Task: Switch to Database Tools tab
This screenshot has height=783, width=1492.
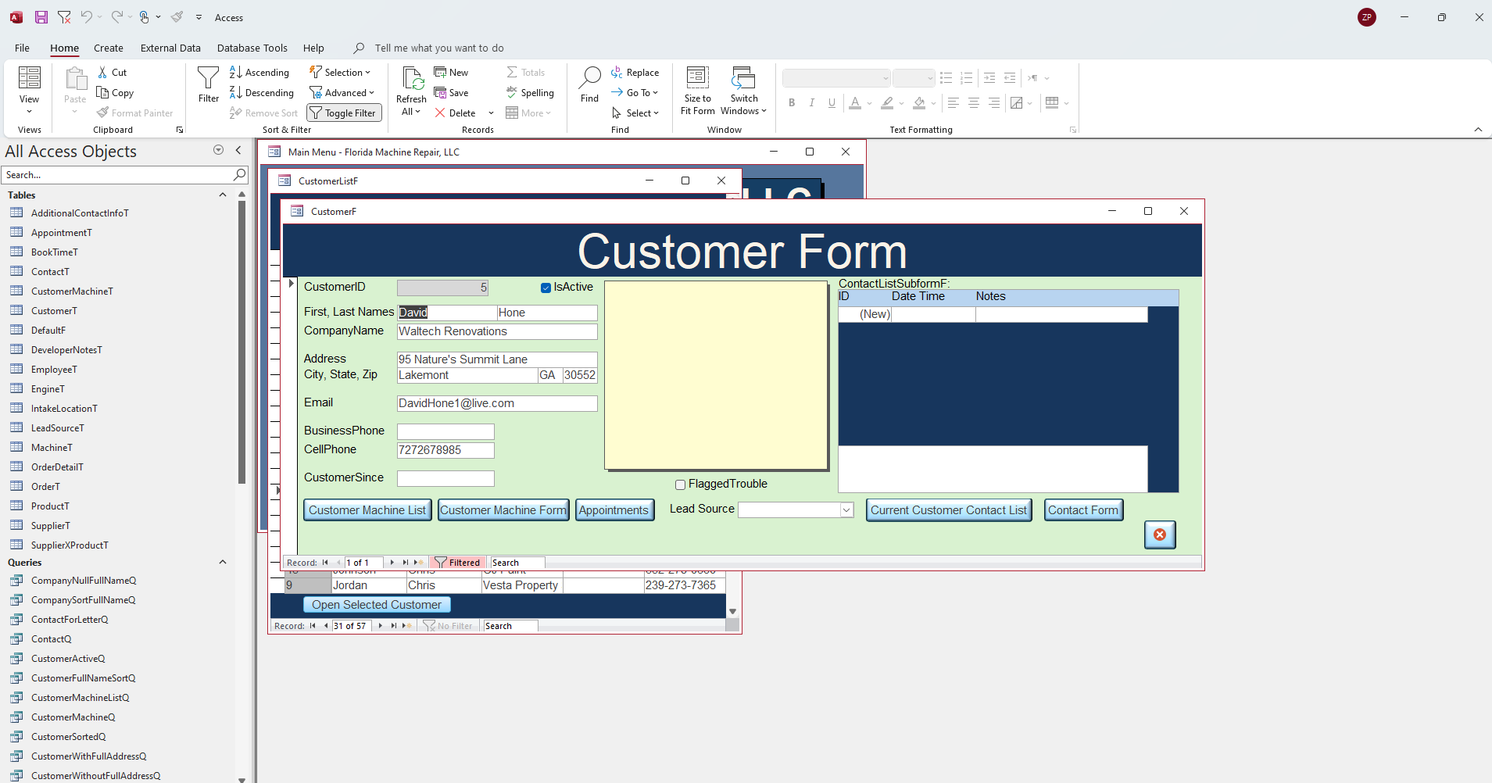Action: 252,48
